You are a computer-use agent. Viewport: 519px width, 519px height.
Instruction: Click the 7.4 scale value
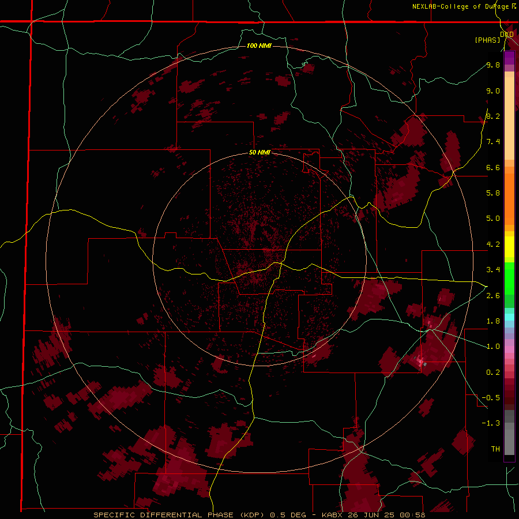pyautogui.click(x=493, y=142)
